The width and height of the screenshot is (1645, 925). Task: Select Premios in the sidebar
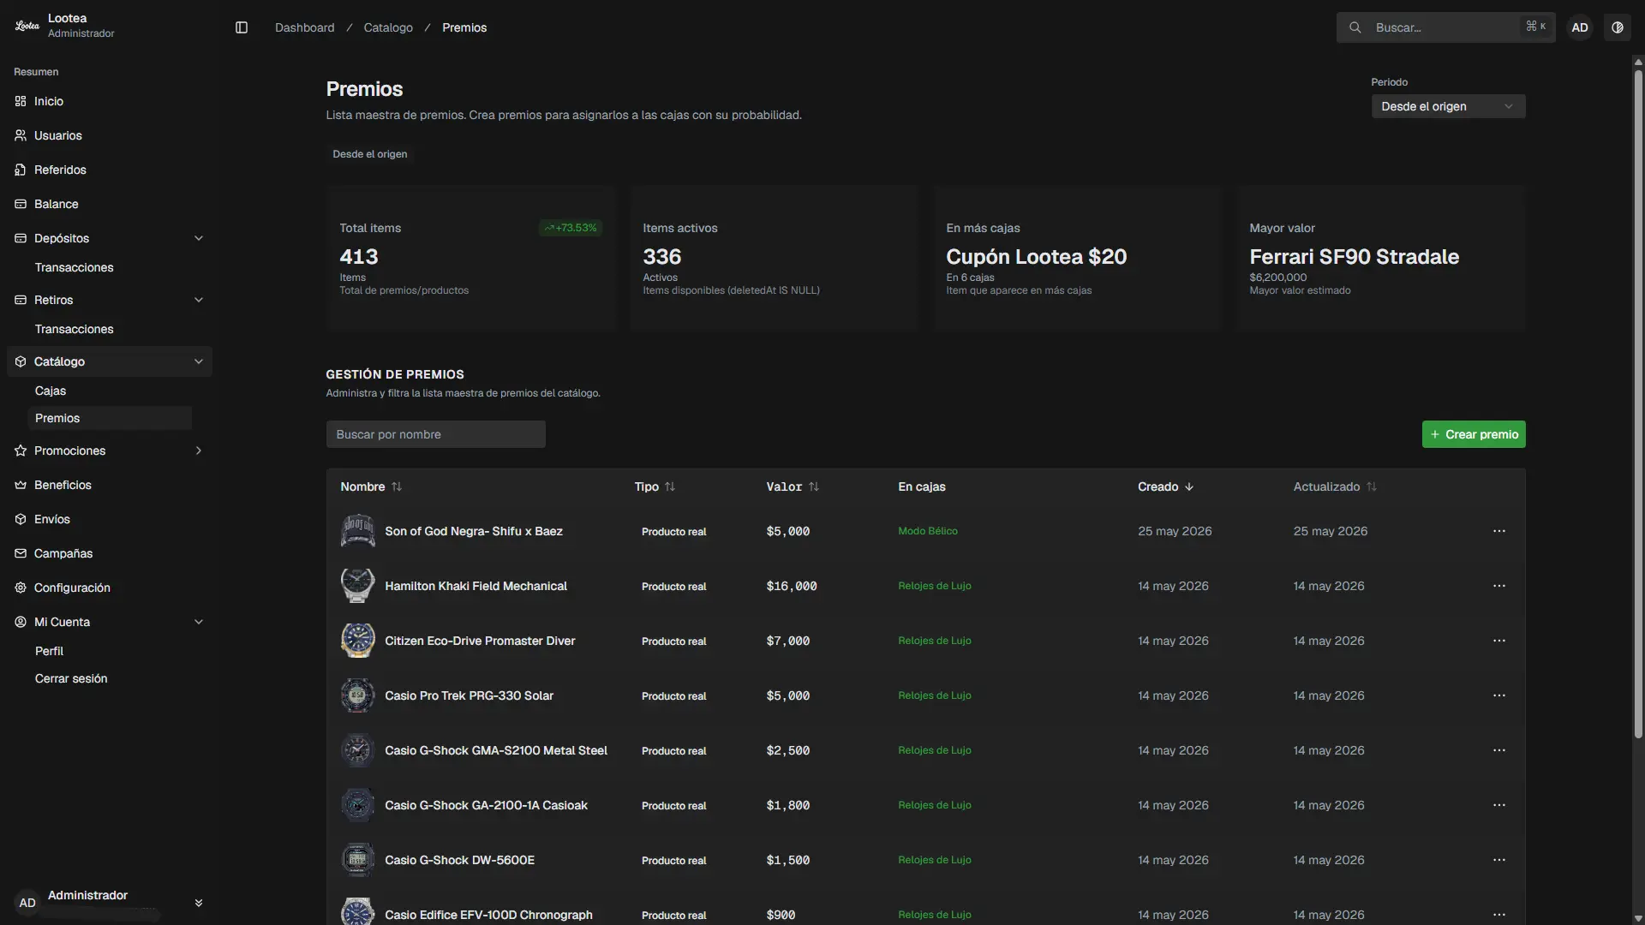click(110, 418)
